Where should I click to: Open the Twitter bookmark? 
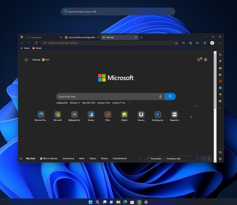25,48
